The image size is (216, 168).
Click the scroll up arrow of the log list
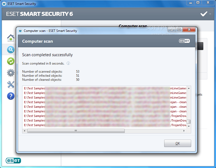[189, 88]
